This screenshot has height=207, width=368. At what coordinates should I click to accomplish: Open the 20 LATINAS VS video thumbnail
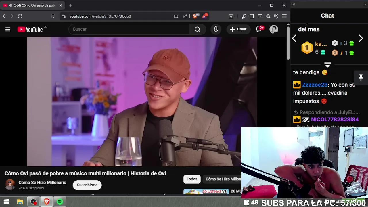pyautogui.click(x=206, y=191)
